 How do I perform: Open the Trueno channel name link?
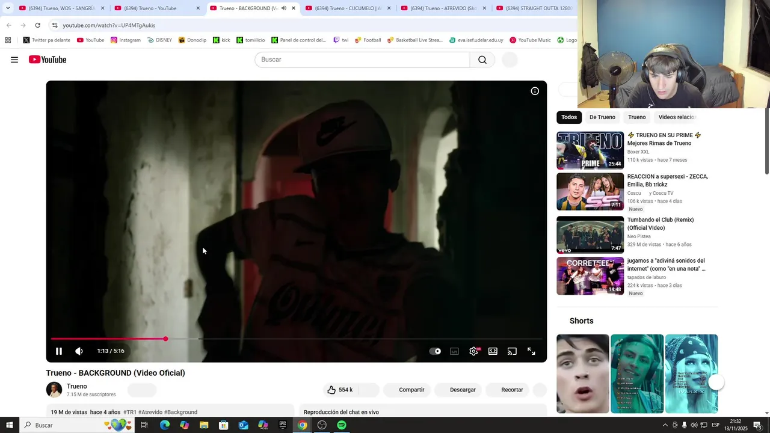click(77, 386)
